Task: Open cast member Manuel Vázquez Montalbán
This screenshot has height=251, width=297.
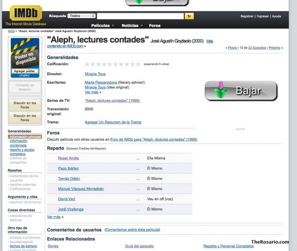Action: 81,189
